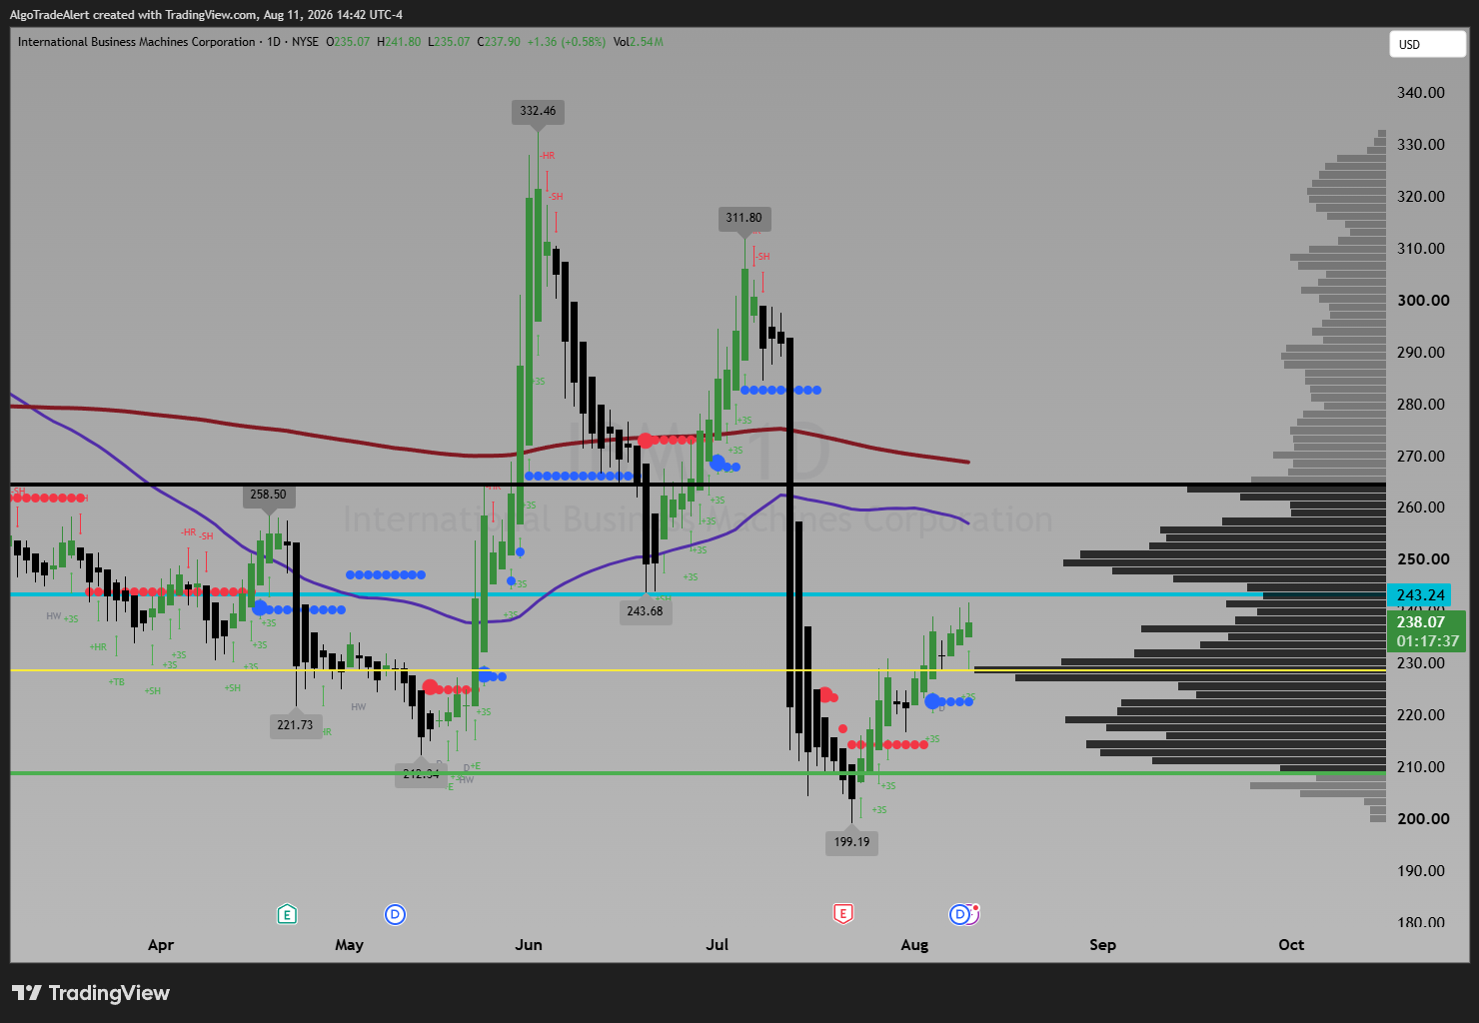Click the green 238.07 current price label
This screenshot has height=1023, width=1479.
[x=1421, y=622]
